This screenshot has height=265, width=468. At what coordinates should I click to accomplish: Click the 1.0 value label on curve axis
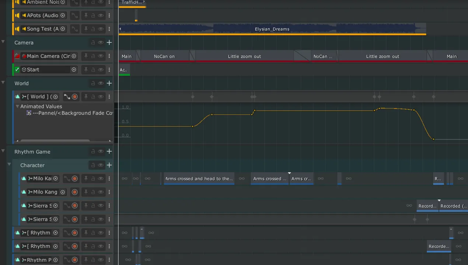pyautogui.click(x=125, y=107)
